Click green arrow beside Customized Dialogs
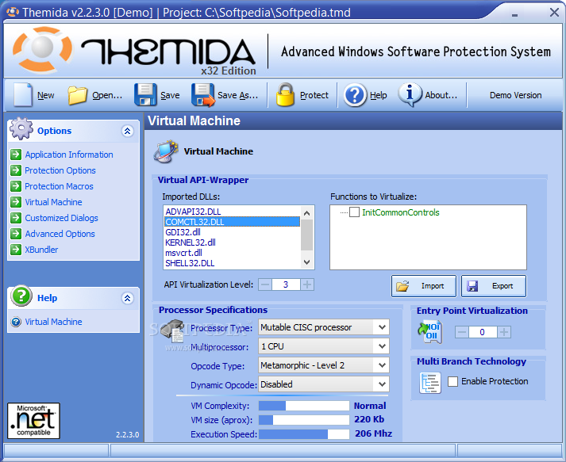 point(16,218)
